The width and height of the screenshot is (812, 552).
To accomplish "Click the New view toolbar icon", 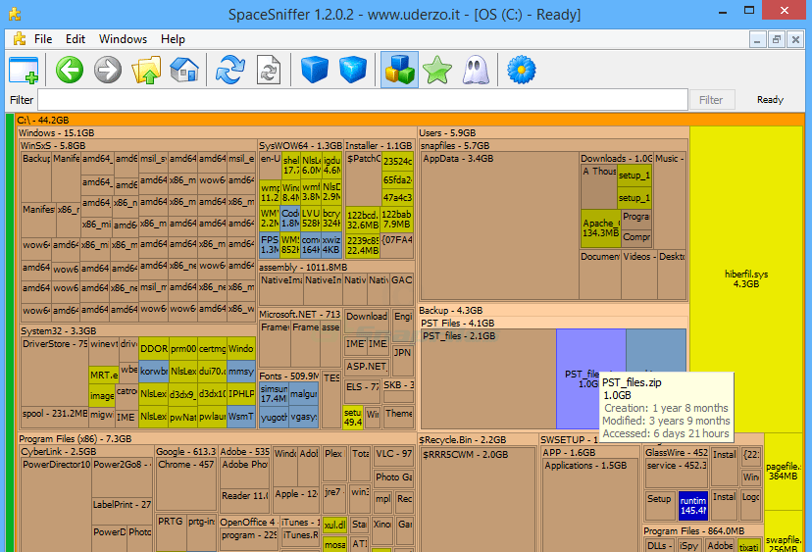I will point(24,70).
